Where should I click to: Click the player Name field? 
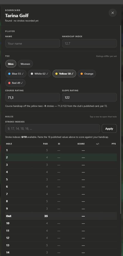[33, 43]
